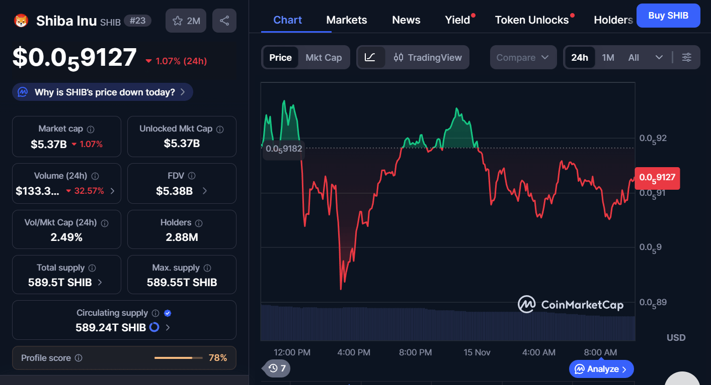Click the Holders info icon
The image size is (711, 385).
point(199,223)
